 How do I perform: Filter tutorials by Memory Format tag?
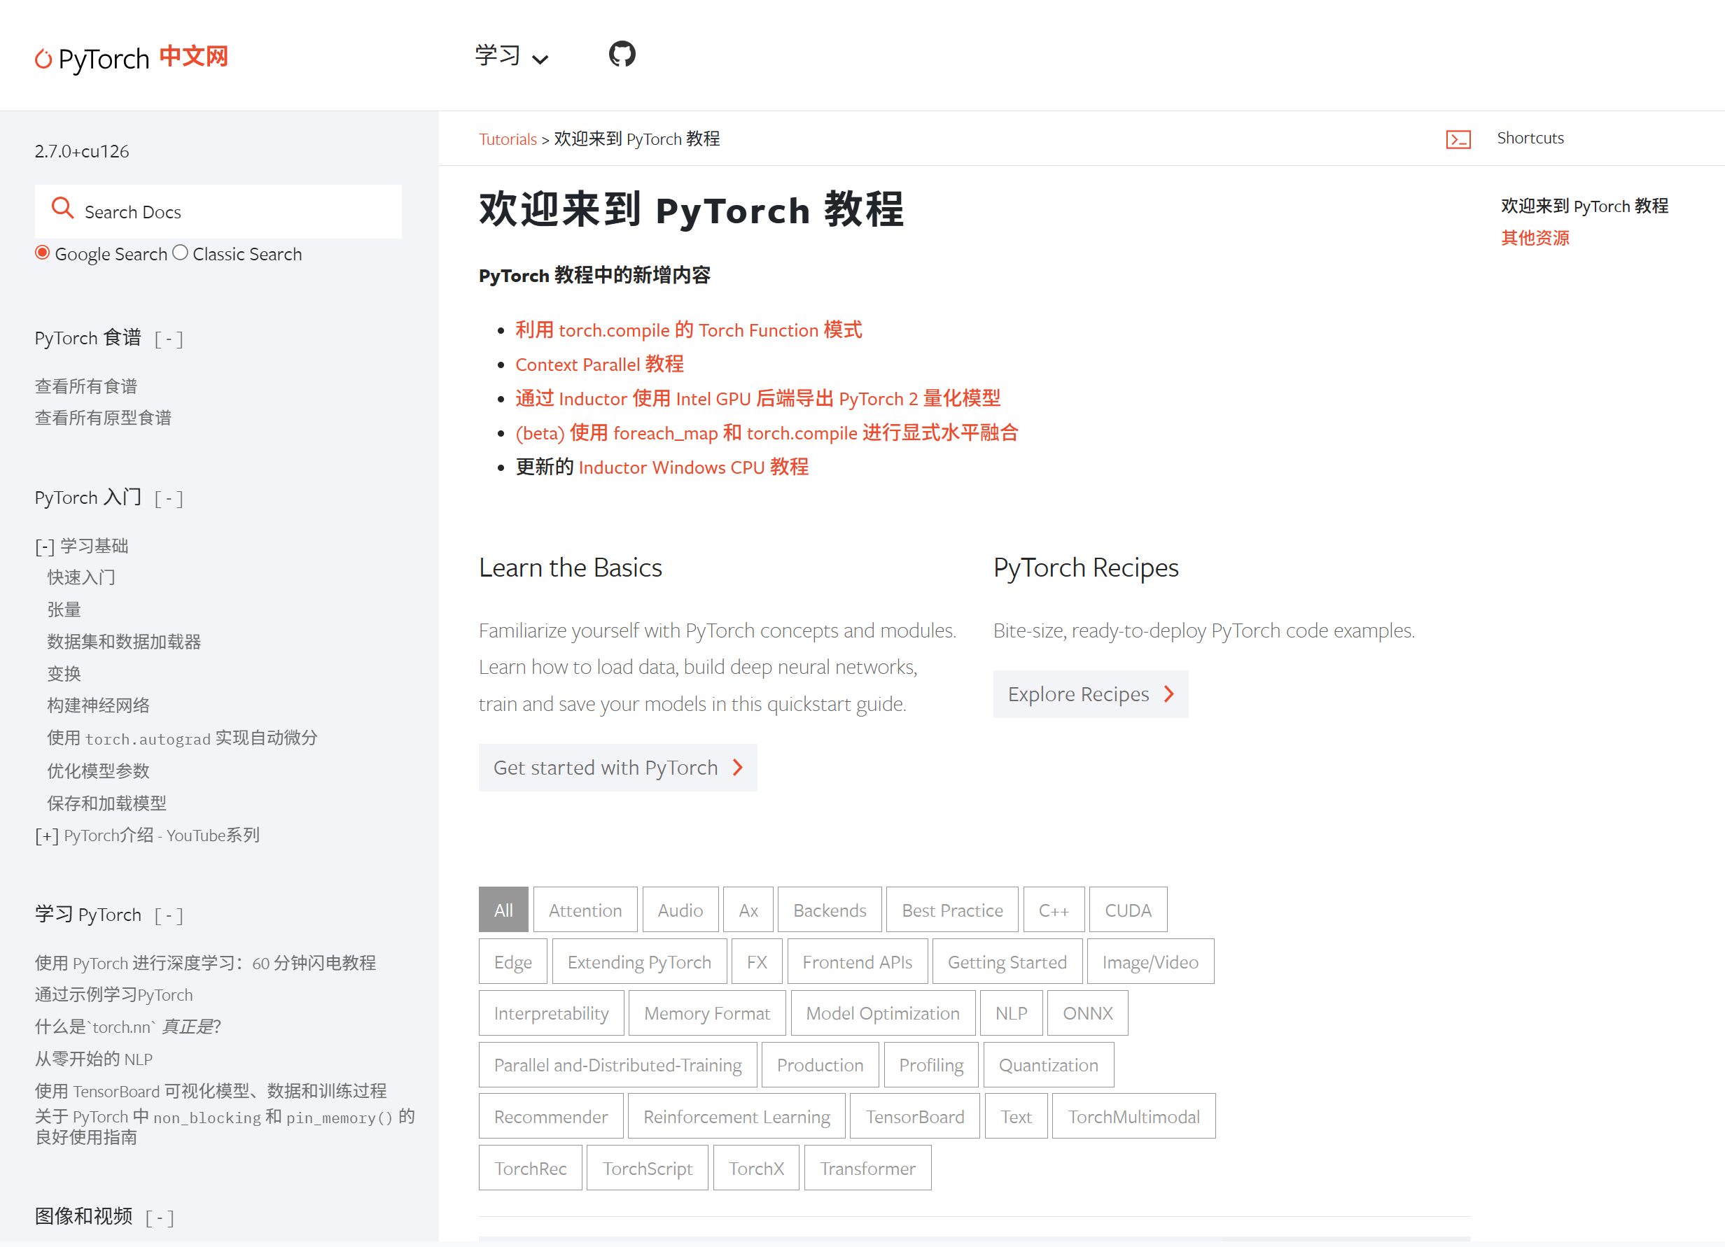pyautogui.click(x=706, y=1013)
